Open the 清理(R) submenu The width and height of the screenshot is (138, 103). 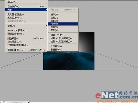coord(26,26)
